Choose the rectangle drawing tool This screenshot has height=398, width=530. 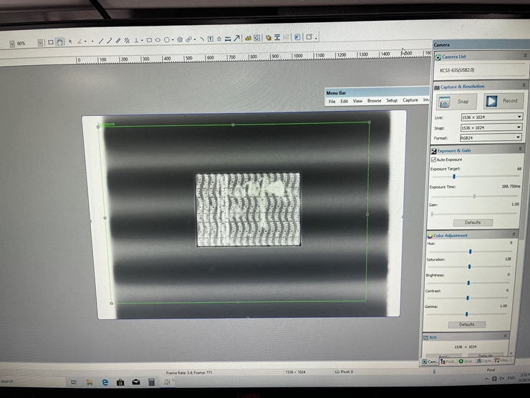[149, 40]
